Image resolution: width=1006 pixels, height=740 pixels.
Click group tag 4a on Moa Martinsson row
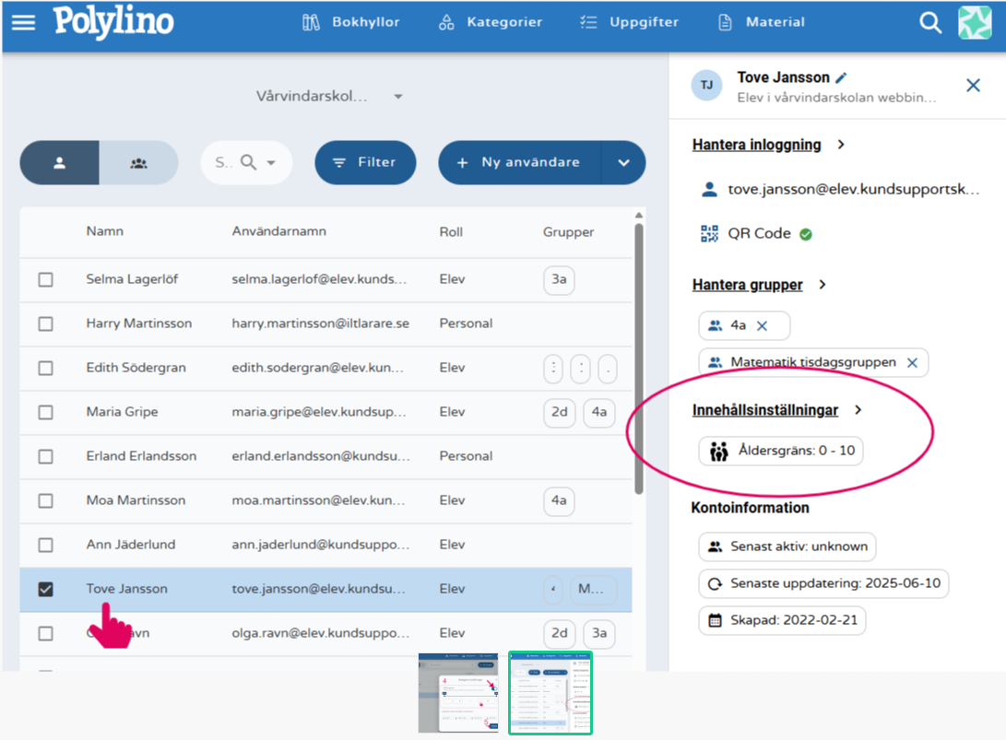tap(559, 500)
